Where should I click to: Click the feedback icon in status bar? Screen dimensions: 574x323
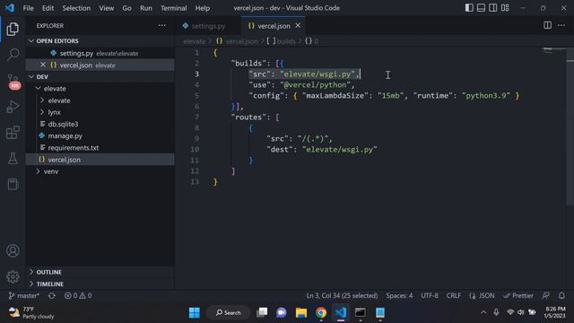(x=546, y=295)
